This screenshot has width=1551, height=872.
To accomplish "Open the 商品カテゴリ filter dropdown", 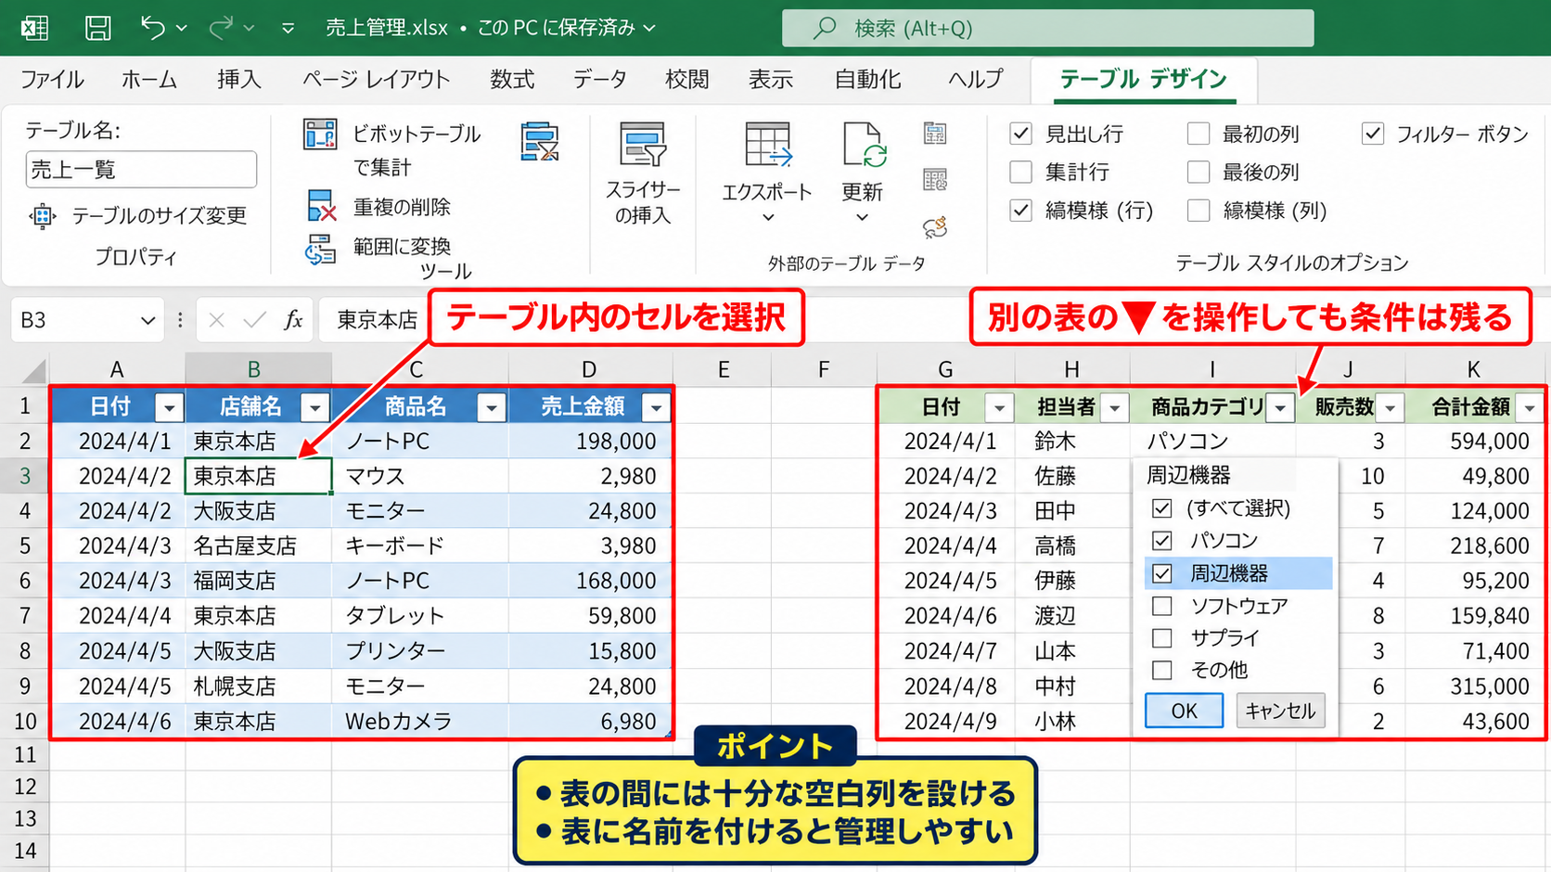I will tap(1281, 407).
